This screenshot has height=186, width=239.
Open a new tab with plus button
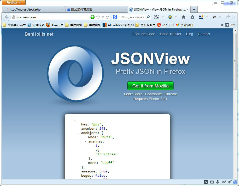coord(194,10)
